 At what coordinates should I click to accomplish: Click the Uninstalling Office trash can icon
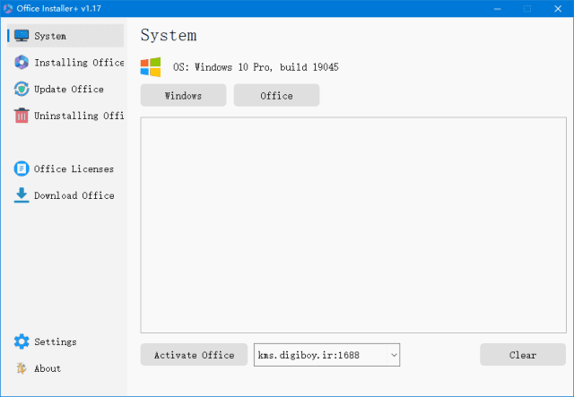pos(22,116)
